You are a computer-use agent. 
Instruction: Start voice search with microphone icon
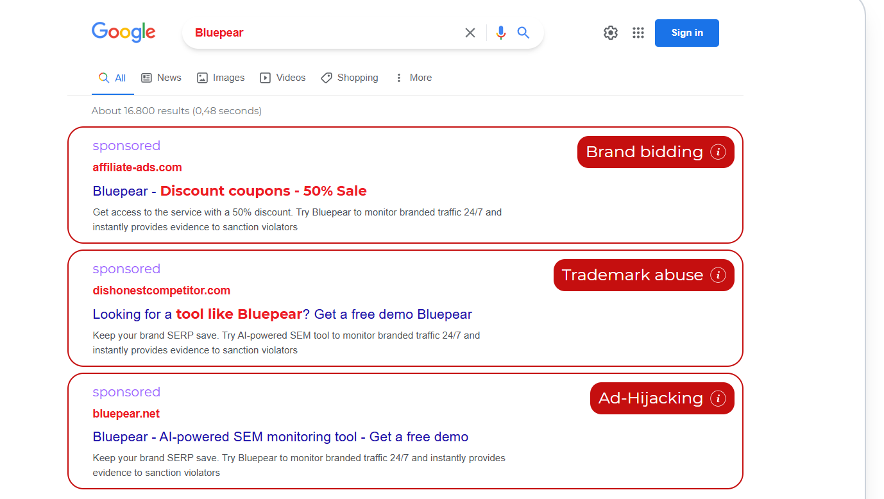pos(501,33)
